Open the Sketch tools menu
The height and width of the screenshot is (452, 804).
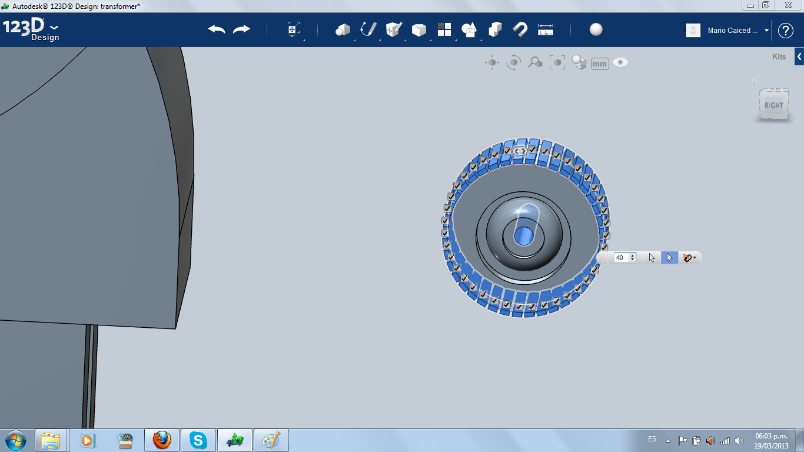(368, 29)
